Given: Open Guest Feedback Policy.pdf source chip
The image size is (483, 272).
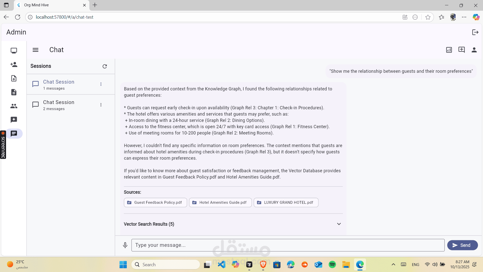Looking at the screenshot, I should click(x=155, y=202).
